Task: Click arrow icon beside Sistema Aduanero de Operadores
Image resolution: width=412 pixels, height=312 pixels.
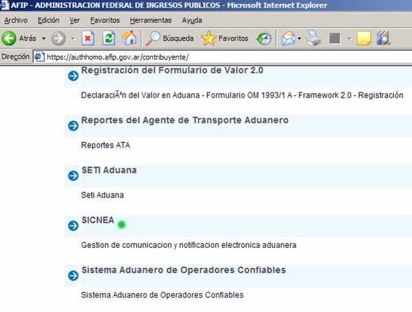Action: [73, 276]
